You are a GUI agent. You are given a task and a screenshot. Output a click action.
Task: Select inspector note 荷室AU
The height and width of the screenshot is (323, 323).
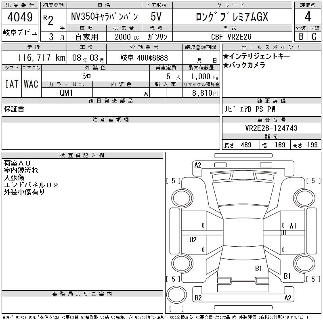[17, 164]
